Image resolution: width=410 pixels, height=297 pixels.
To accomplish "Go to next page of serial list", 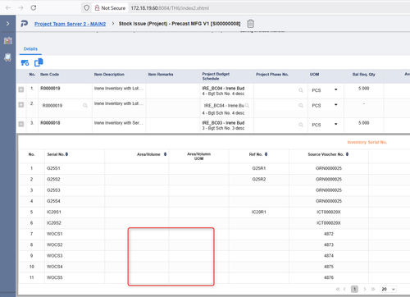I will pos(365,289).
